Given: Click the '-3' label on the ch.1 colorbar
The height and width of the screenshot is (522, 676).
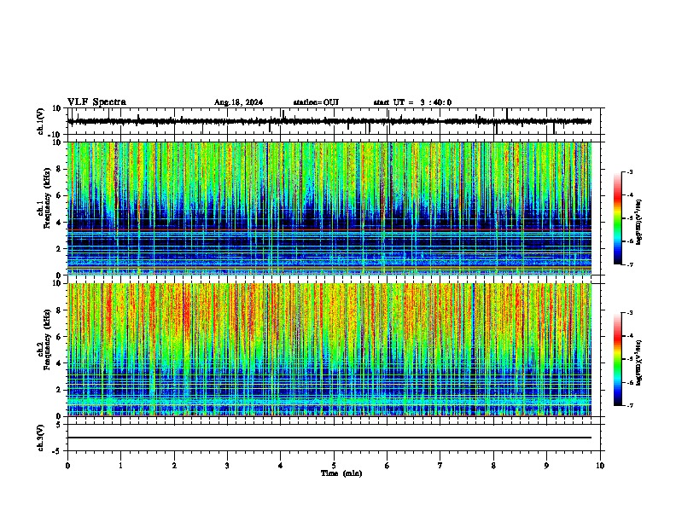Looking at the screenshot, I should point(630,172).
